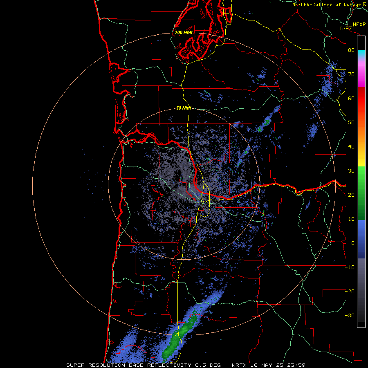Click the "SUPER-RESOLUTION BASE REFLECTIVITY 0.5 DEG" caption
Screen dimensions: 368x368
144,365
